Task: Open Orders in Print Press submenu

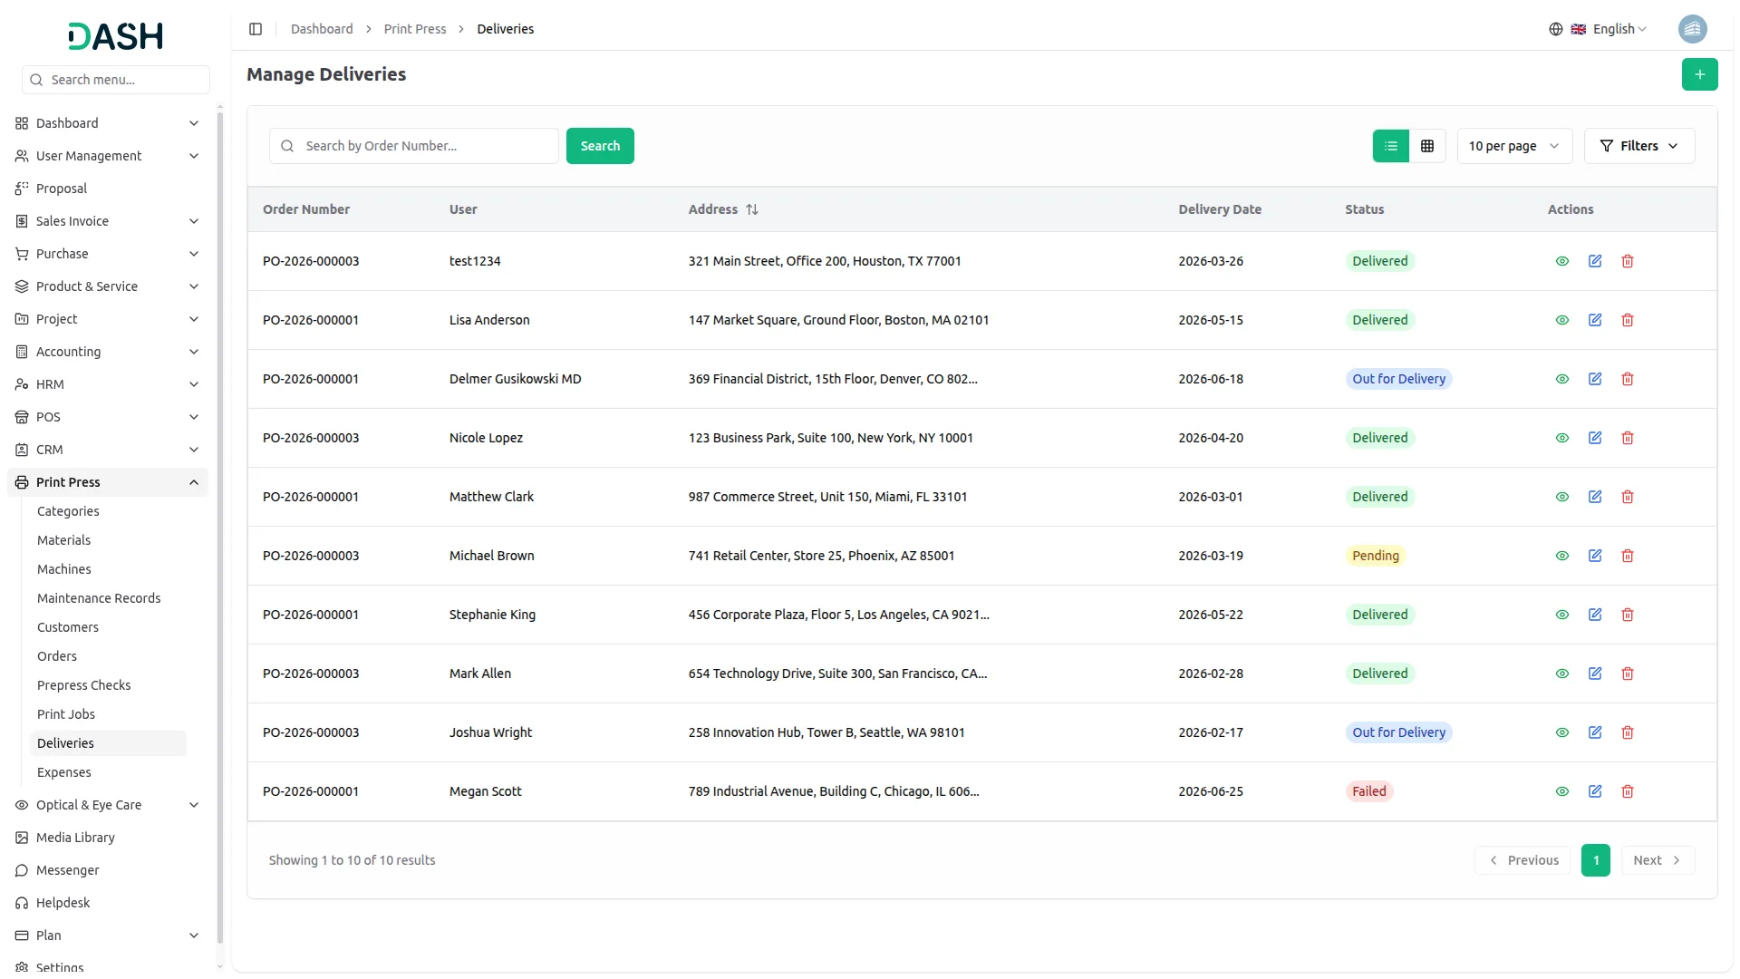Action: [57, 656]
